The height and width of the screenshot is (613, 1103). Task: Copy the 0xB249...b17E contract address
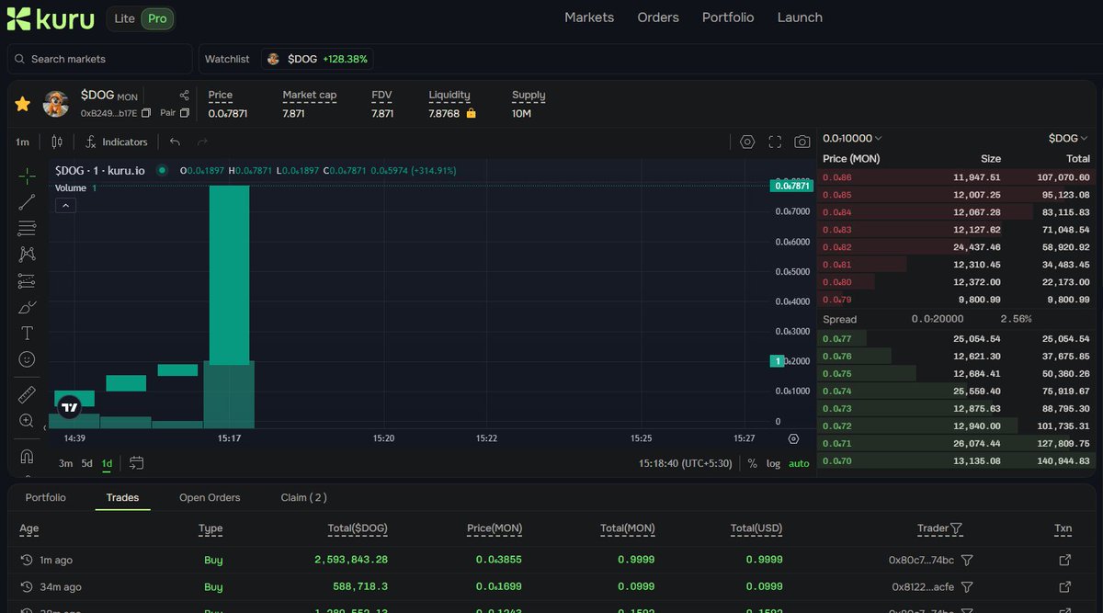click(x=146, y=113)
